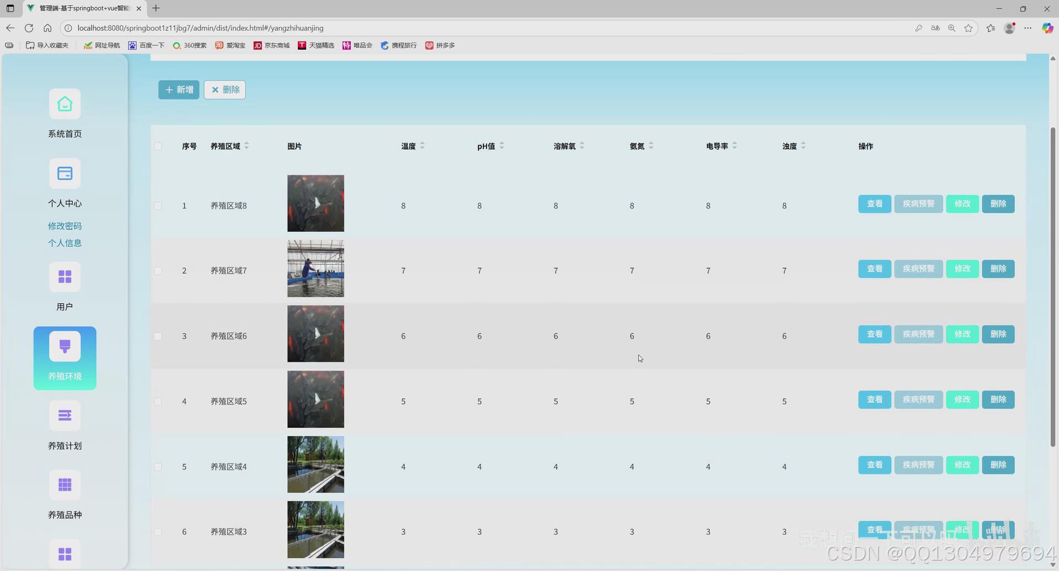Open the zoom magnifier icon in address bar
The image size is (1059, 571).
(x=952, y=28)
